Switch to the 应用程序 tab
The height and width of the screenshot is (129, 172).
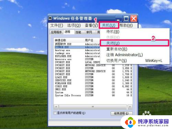click(x=56, y=32)
